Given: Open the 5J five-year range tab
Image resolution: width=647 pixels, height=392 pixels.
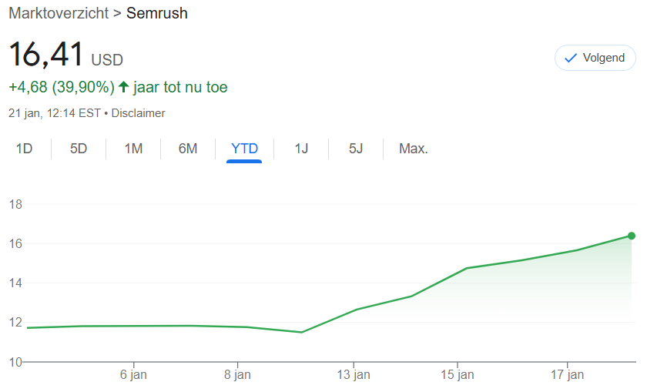Looking at the screenshot, I should click(x=355, y=149).
